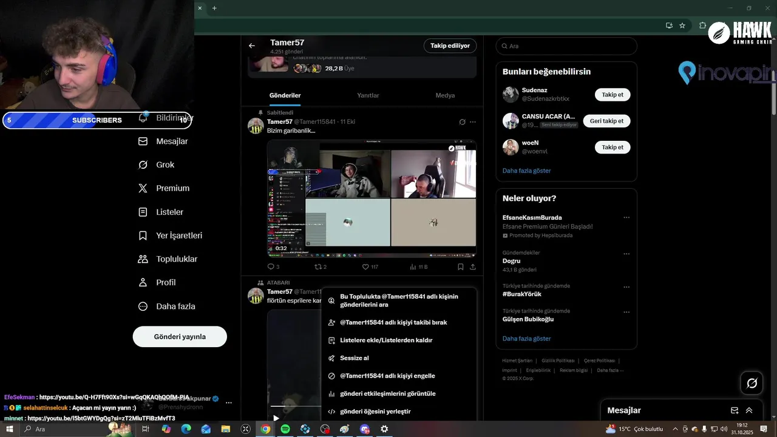Select block @Tamer115841 menu option
This screenshot has height=437, width=777.
(x=399, y=376)
